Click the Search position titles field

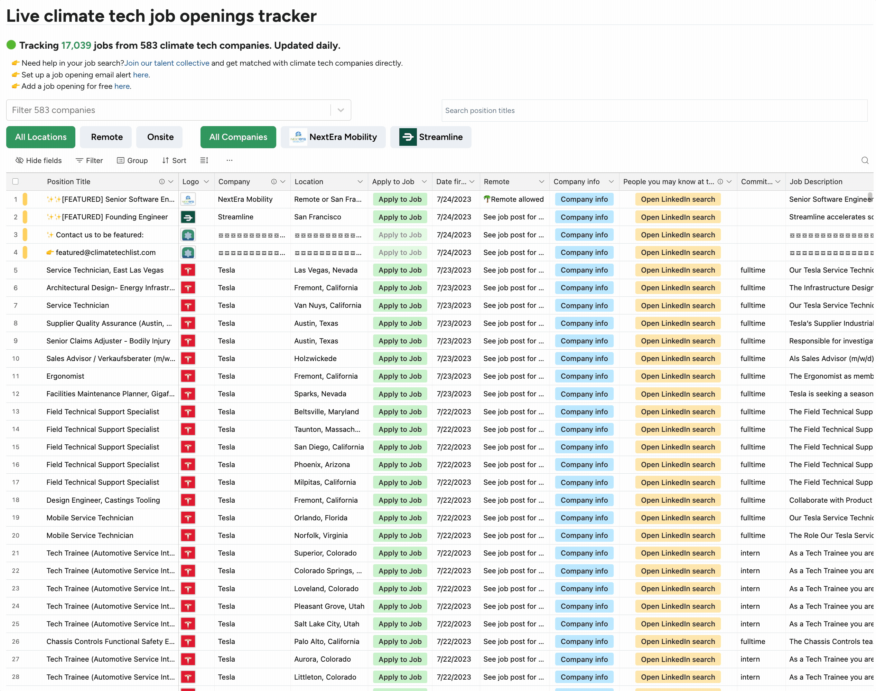(x=654, y=111)
